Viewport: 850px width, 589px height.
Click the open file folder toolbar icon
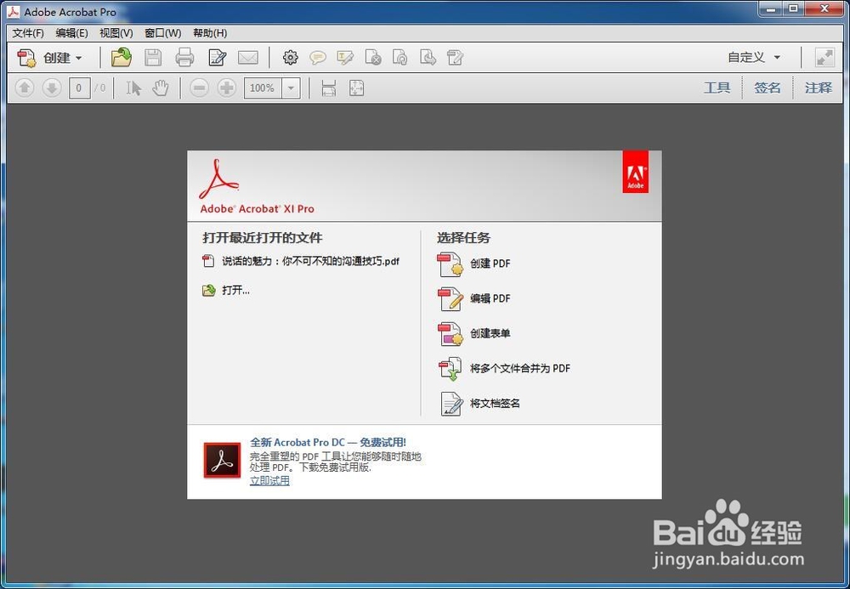click(122, 58)
